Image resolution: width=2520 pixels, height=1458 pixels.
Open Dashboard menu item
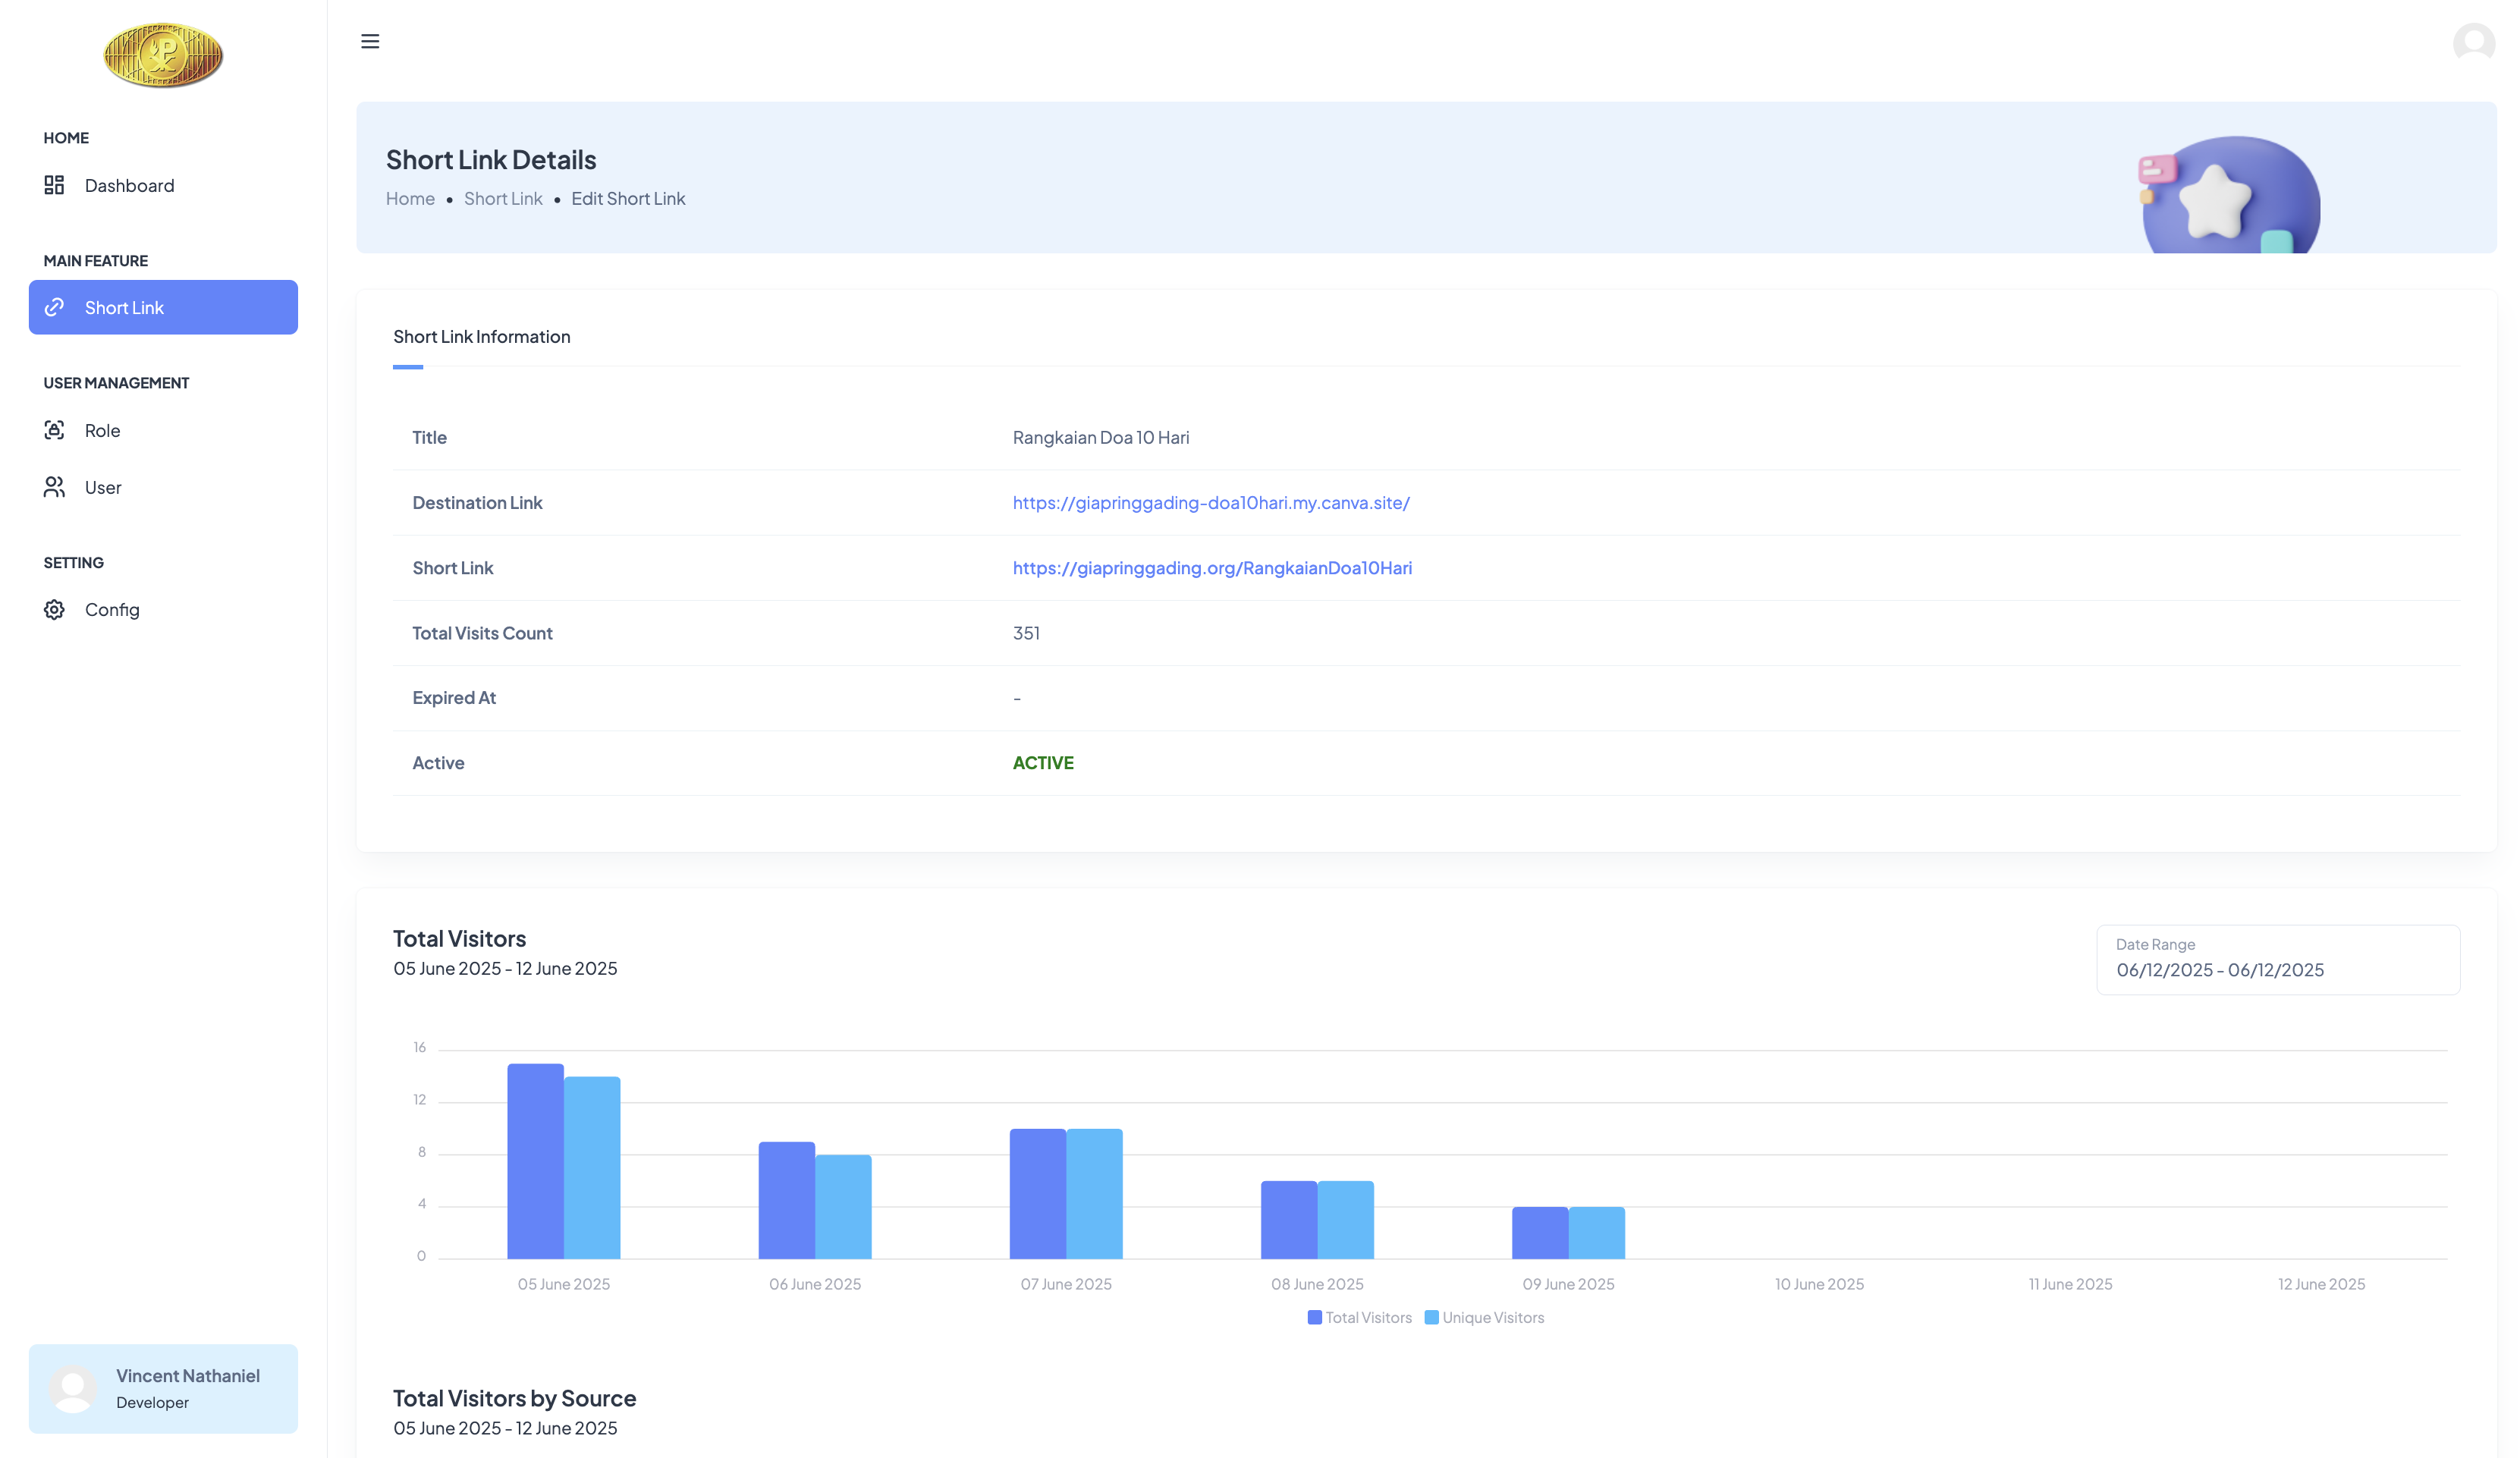(129, 185)
